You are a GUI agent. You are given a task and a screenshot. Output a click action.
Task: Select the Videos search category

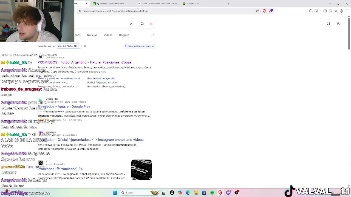coord(108,35)
